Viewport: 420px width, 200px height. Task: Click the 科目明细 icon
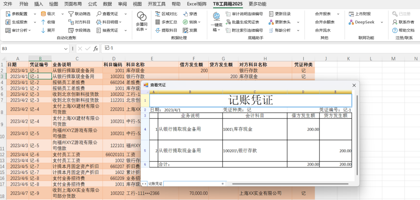(99, 22)
